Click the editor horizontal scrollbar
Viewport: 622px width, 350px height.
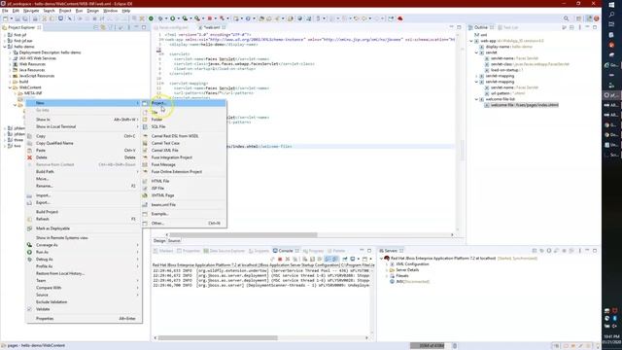tap(243, 235)
